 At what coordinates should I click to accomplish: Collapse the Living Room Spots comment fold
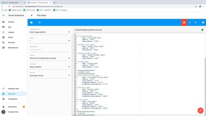(x=77, y=36)
